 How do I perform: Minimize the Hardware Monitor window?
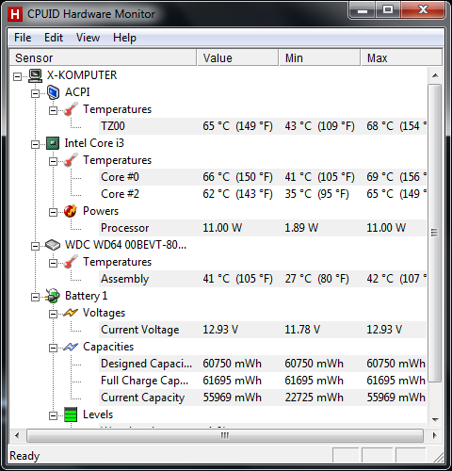point(363,10)
